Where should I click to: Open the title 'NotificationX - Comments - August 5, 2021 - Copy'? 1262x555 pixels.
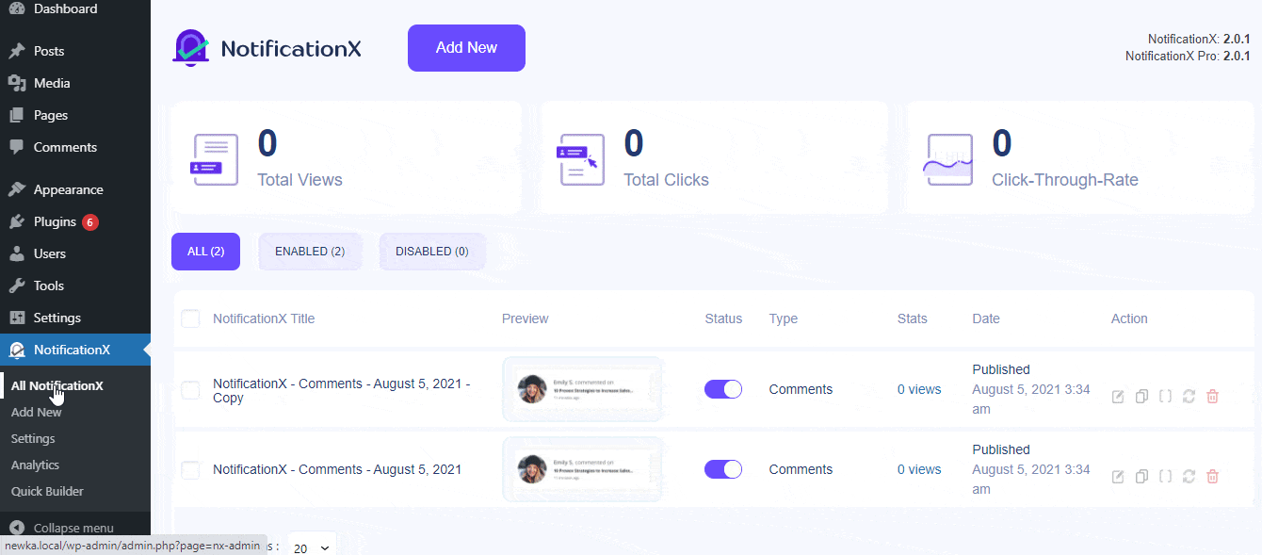pos(342,390)
